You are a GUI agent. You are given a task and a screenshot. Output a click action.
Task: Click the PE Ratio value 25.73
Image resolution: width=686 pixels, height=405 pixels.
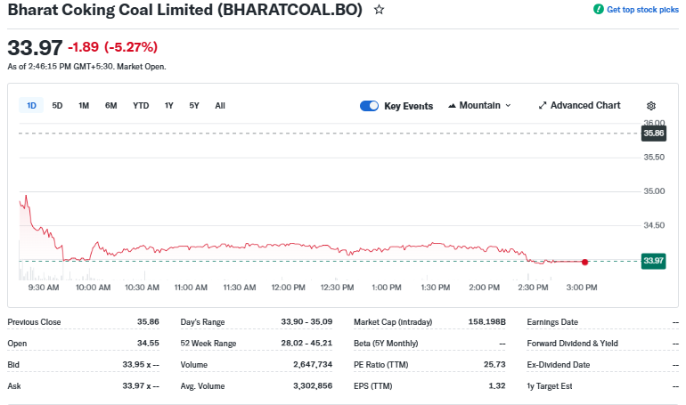click(x=494, y=364)
